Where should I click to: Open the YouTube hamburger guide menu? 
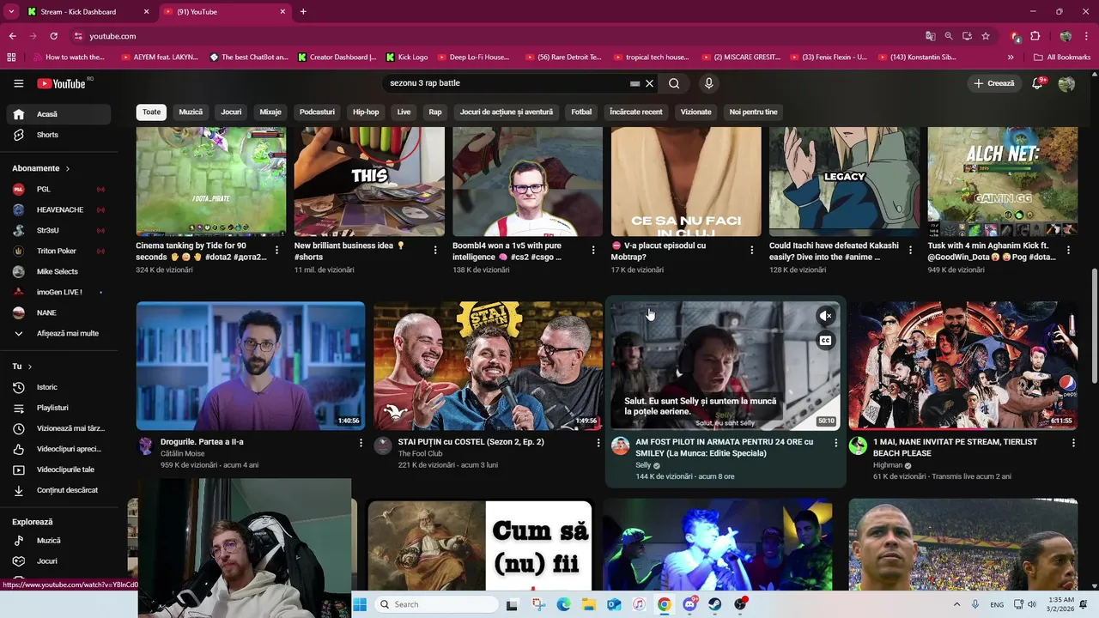(x=18, y=83)
